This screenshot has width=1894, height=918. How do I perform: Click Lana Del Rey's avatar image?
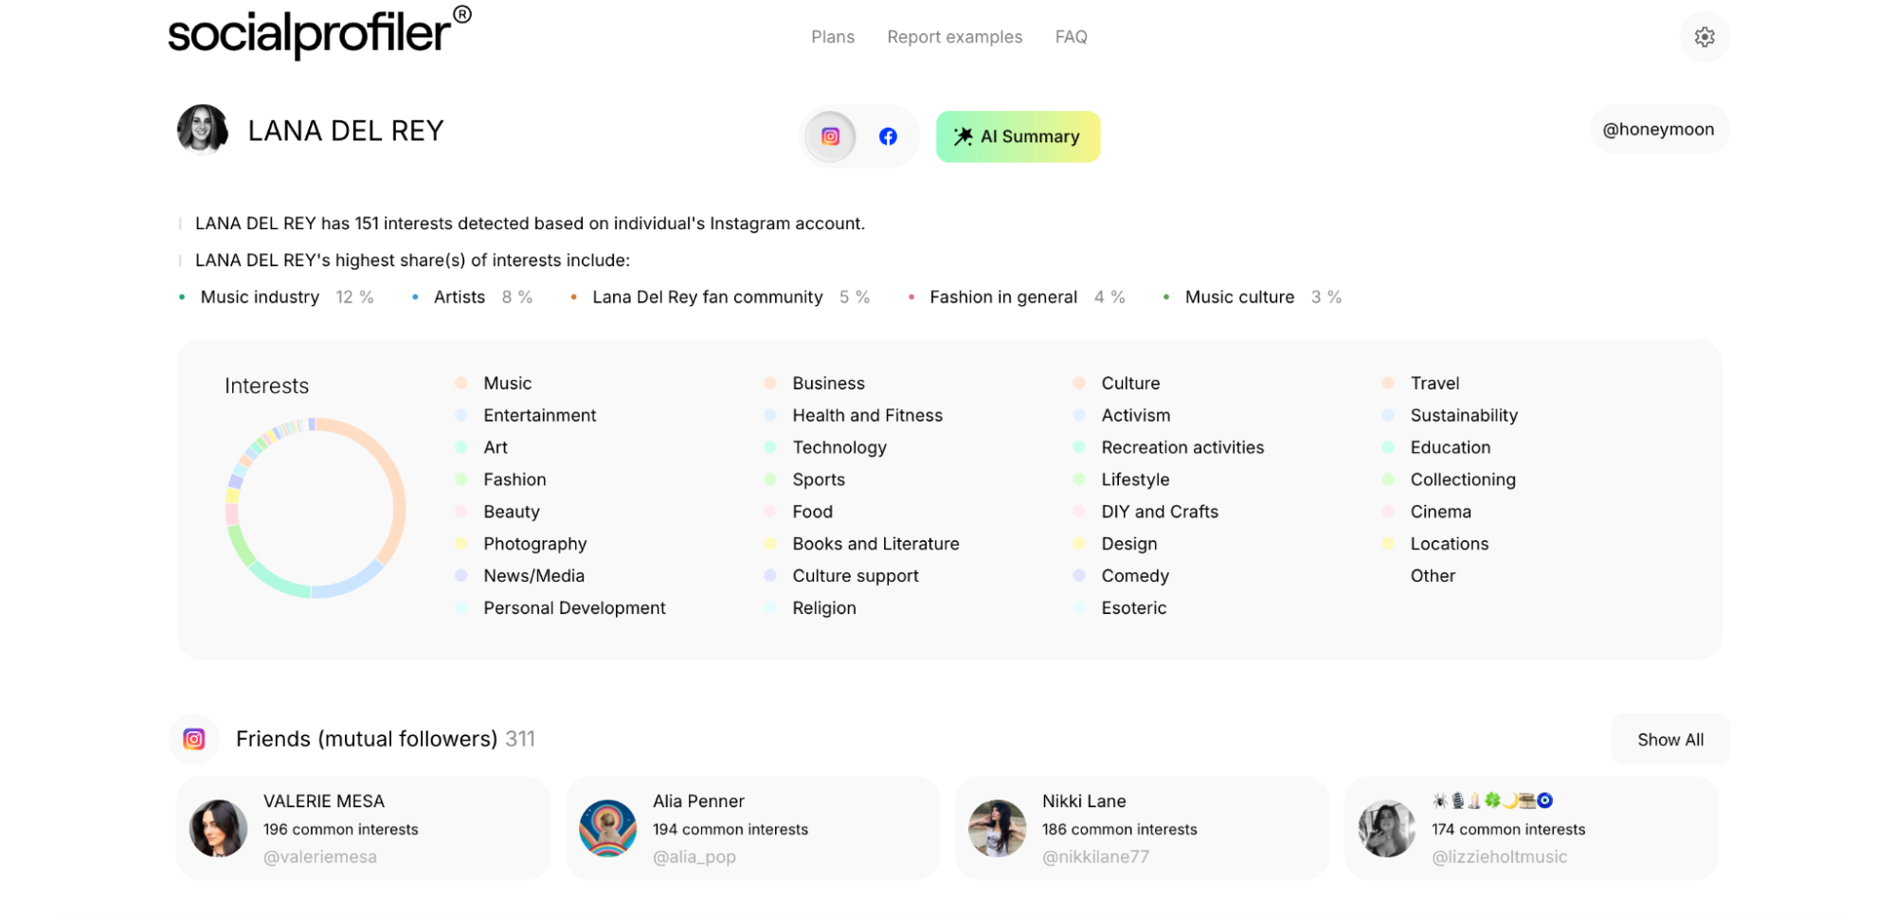202,129
